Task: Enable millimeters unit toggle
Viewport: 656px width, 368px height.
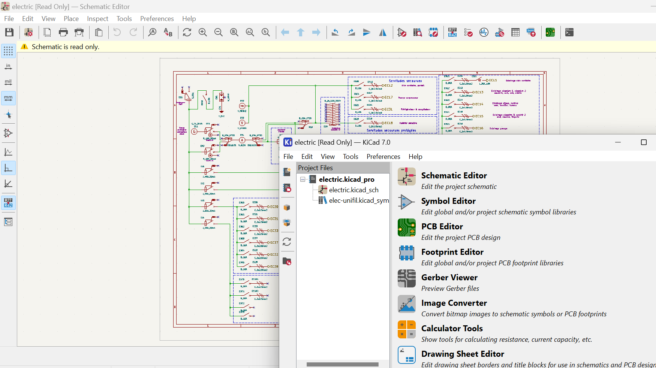Action: point(8,98)
